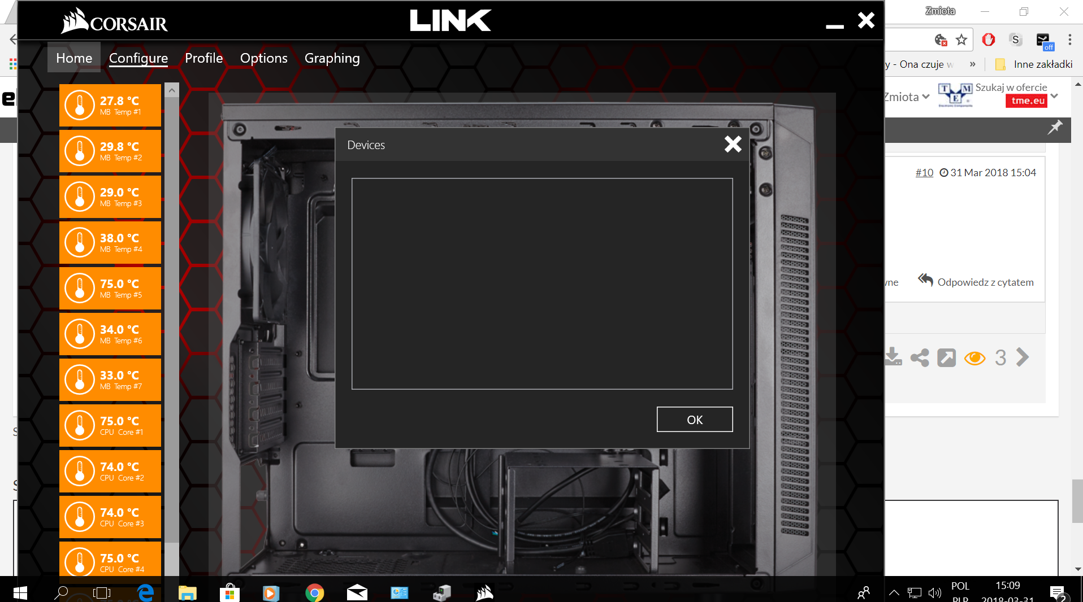Screen dimensions: 1083x602
Task: Switch to Chrome on the taskbar
Action: (x=315, y=592)
